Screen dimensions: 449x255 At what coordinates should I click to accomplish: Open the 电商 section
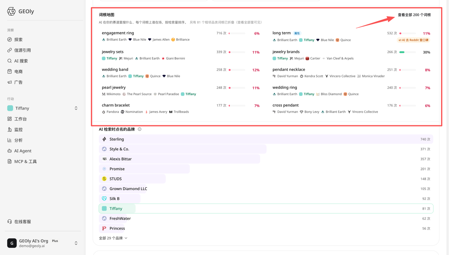coord(18,72)
